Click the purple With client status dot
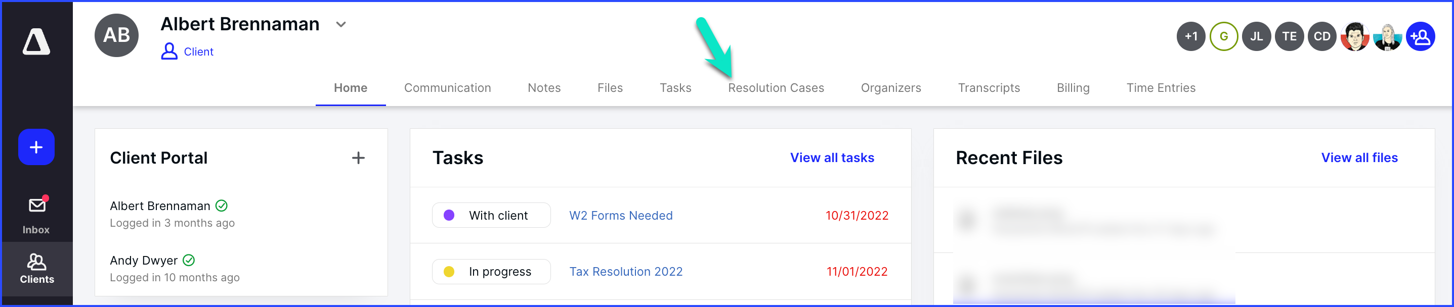 [x=449, y=215]
